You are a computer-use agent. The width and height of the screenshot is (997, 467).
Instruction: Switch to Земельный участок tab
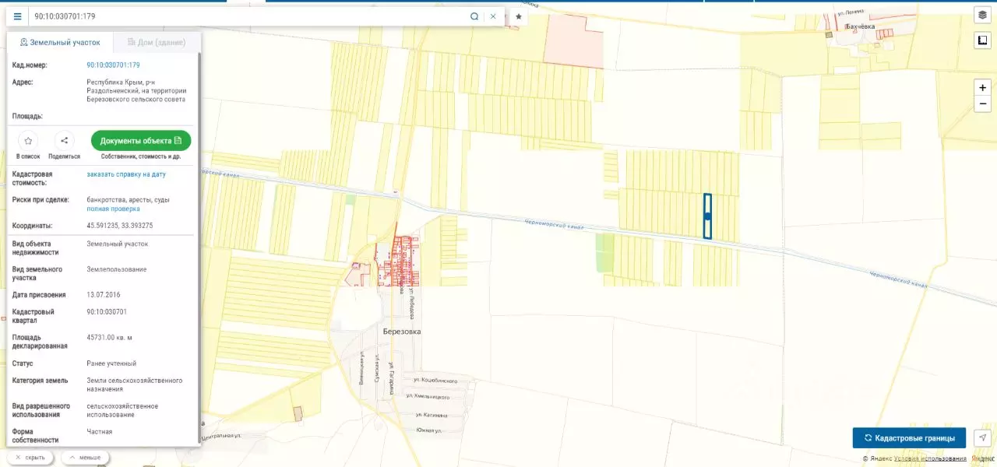pos(60,42)
